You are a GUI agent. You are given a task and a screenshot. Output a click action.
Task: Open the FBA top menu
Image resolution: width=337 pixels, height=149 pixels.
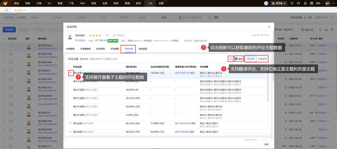click(82, 3)
